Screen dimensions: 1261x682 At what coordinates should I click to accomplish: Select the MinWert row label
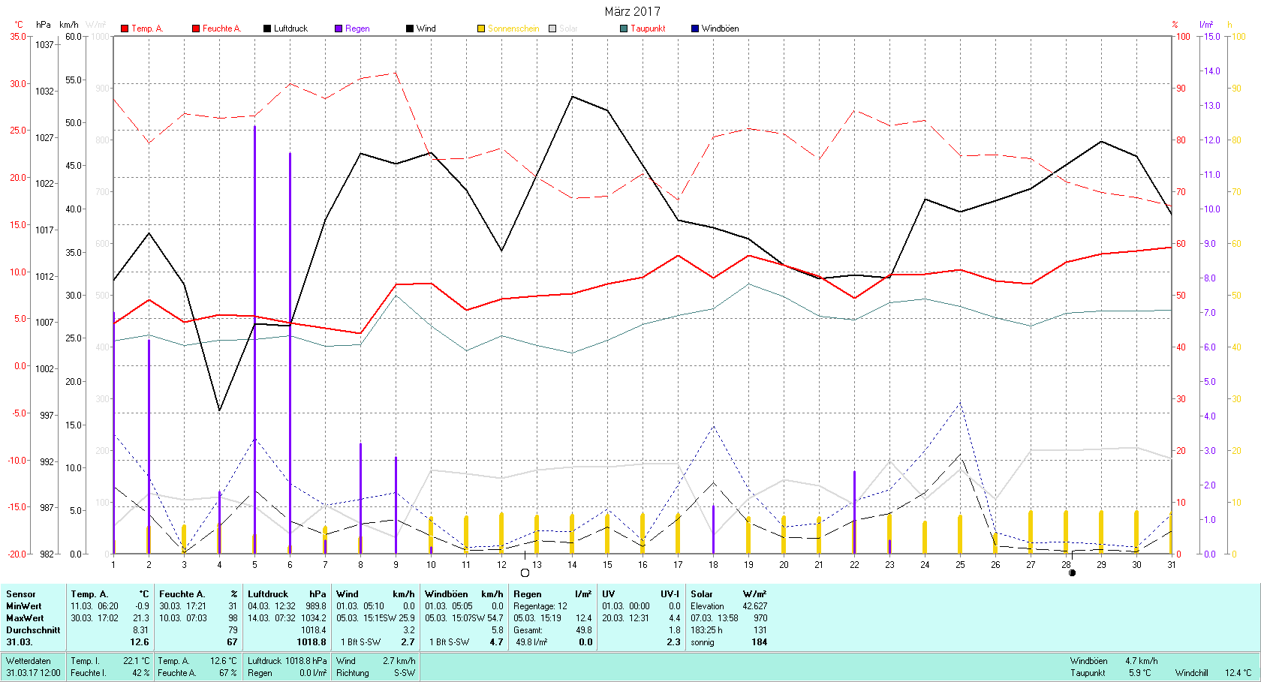tap(24, 606)
